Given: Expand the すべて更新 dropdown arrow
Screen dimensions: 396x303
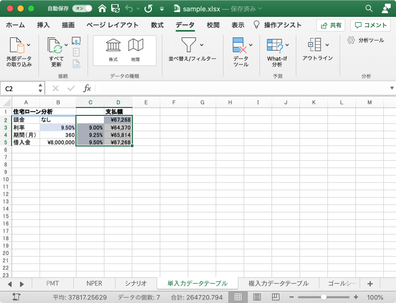Looking at the screenshot, I should point(66,45).
